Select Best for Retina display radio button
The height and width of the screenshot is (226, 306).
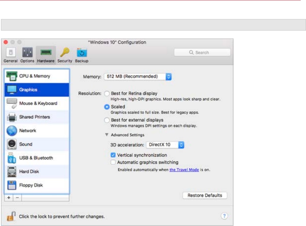[107, 94]
